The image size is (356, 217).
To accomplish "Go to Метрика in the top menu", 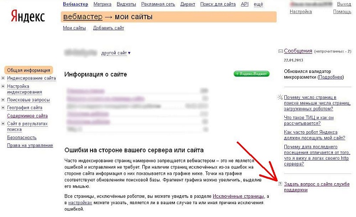I will [x=102, y=4].
